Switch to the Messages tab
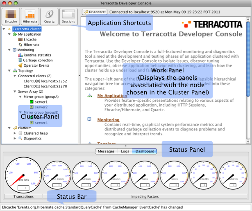The image size is (252, 211). (x=106, y=151)
